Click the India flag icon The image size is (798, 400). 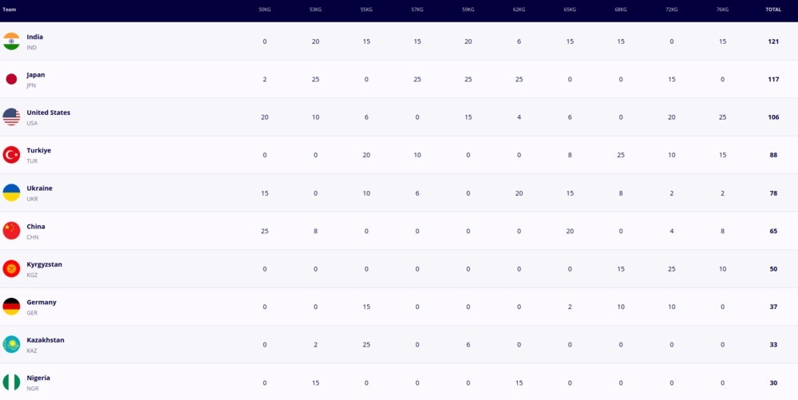point(11,42)
